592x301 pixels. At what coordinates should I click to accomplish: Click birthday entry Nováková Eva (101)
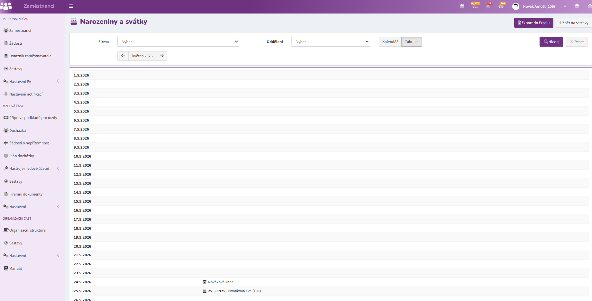(245, 291)
